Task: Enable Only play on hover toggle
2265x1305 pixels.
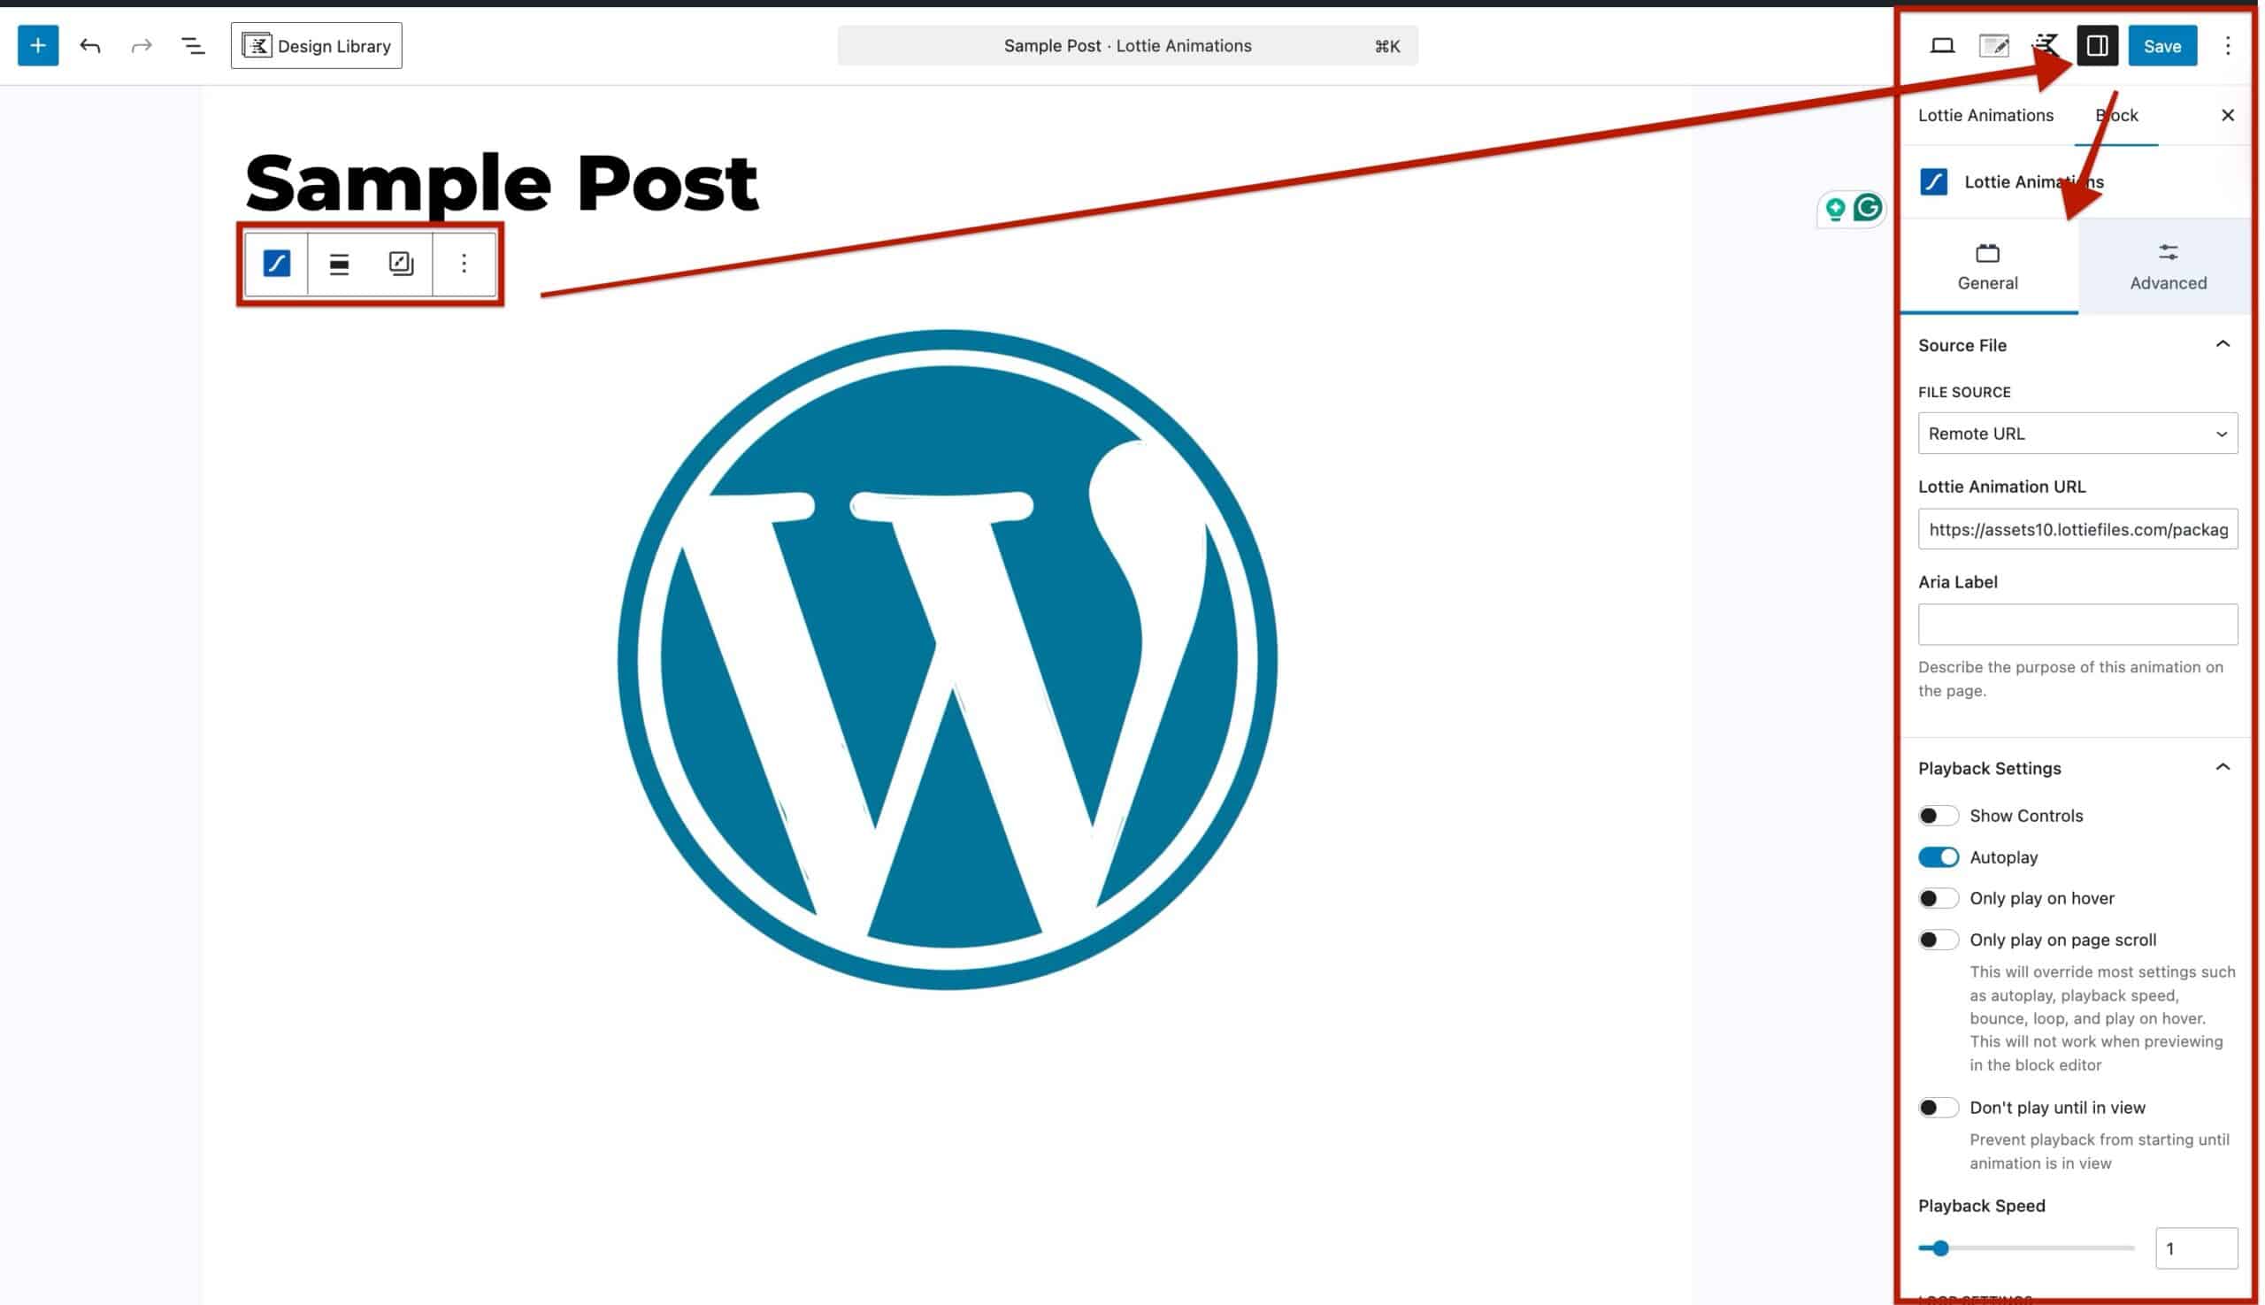Action: [x=1937, y=898]
